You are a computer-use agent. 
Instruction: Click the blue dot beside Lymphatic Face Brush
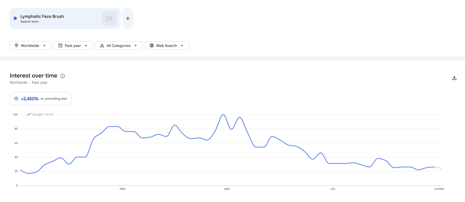(x=15, y=18)
